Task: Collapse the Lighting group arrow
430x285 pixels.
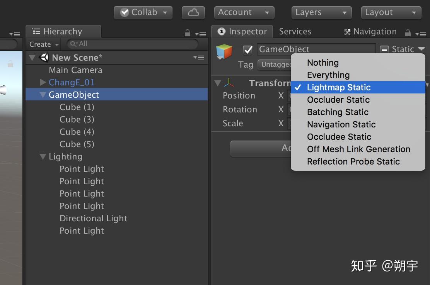Action: (43, 156)
